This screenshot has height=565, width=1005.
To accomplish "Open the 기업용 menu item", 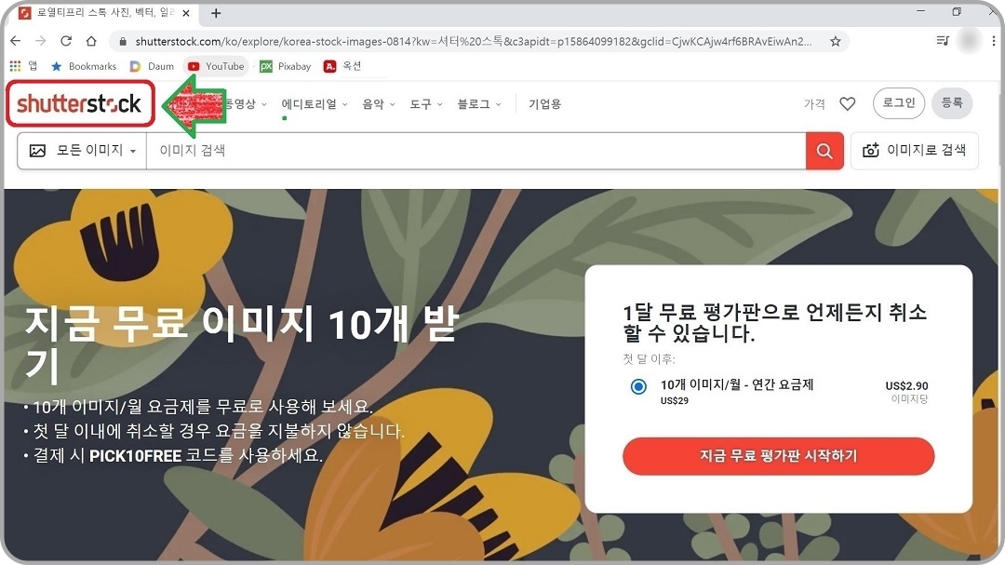I will 544,104.
